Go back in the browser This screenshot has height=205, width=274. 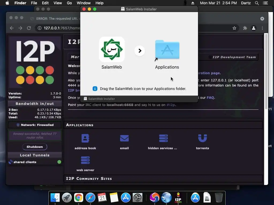pos(12,28)
